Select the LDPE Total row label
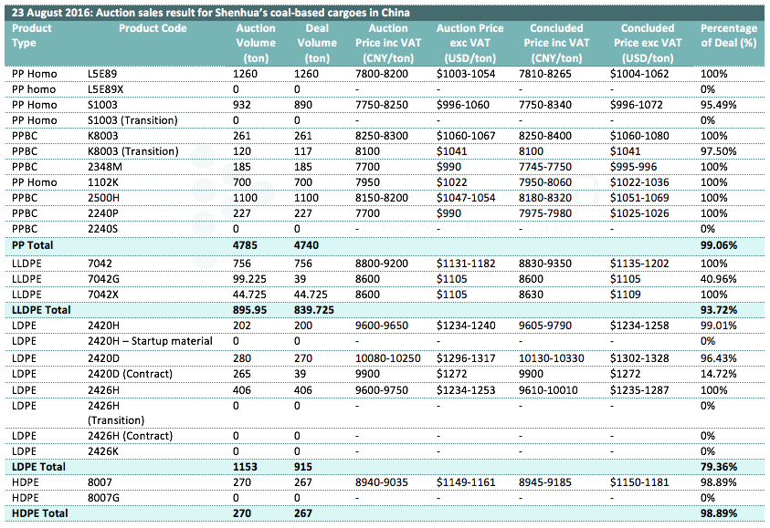 pos(37,467)
